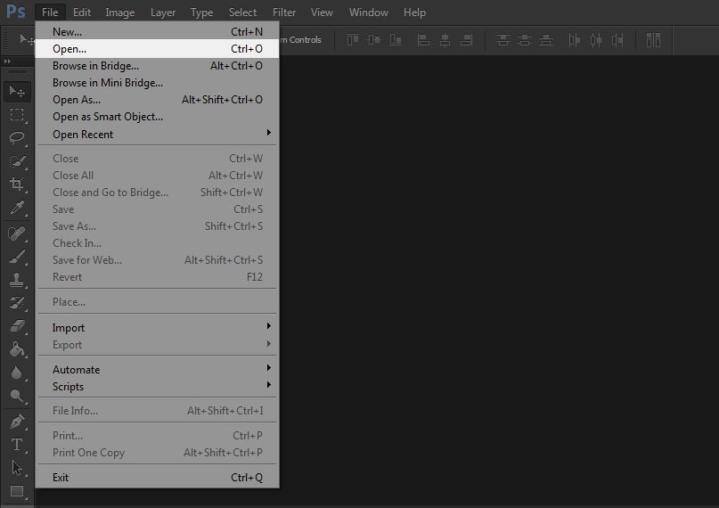Viewport: 719px width, 508px height.
Task: Open the Move tool preset picker
Action: pyautogui.click(x=26, y=40)
